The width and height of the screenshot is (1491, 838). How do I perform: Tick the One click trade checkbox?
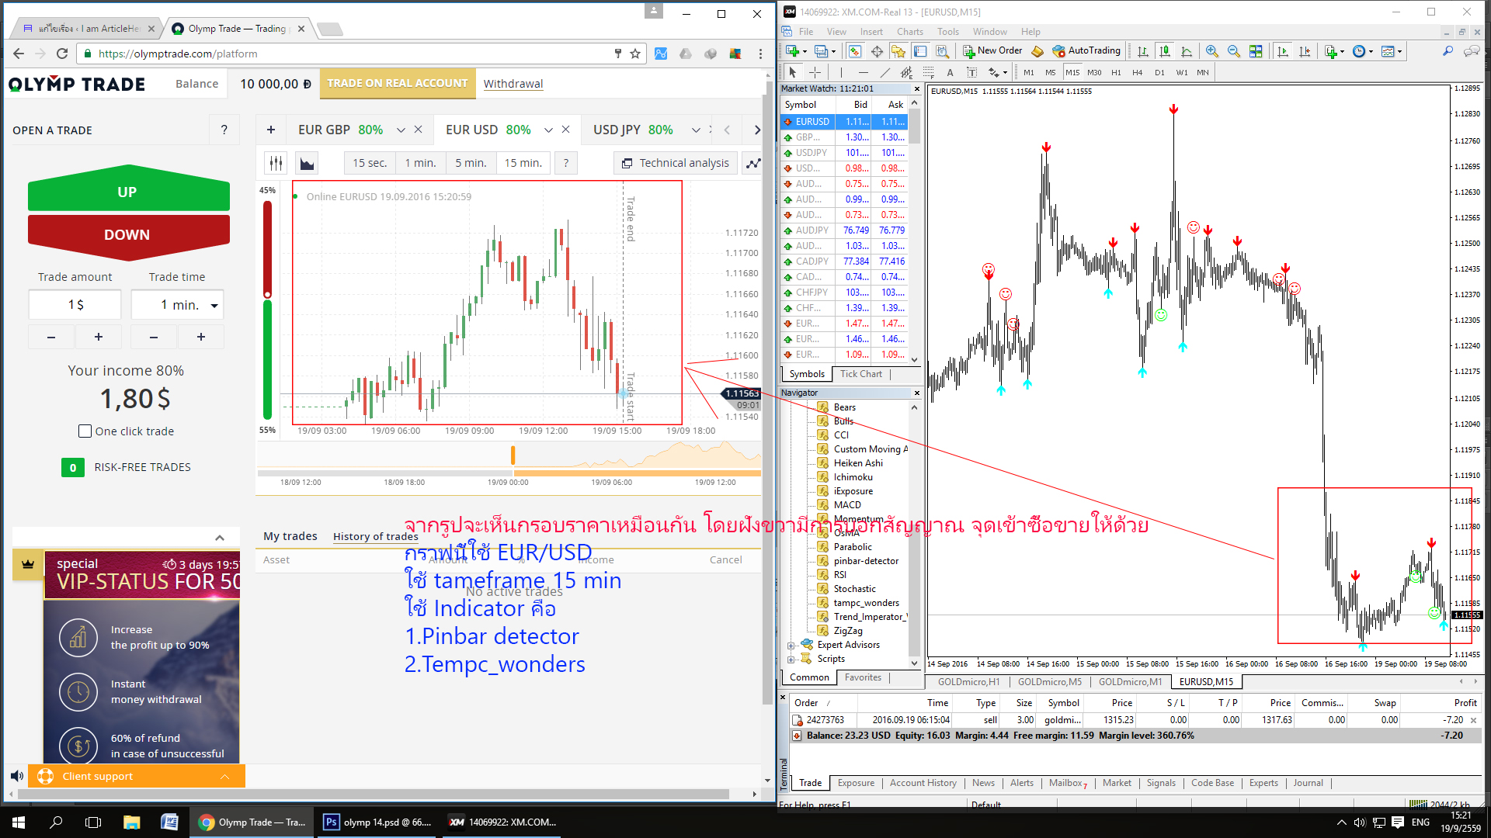[x=85, y=431]
